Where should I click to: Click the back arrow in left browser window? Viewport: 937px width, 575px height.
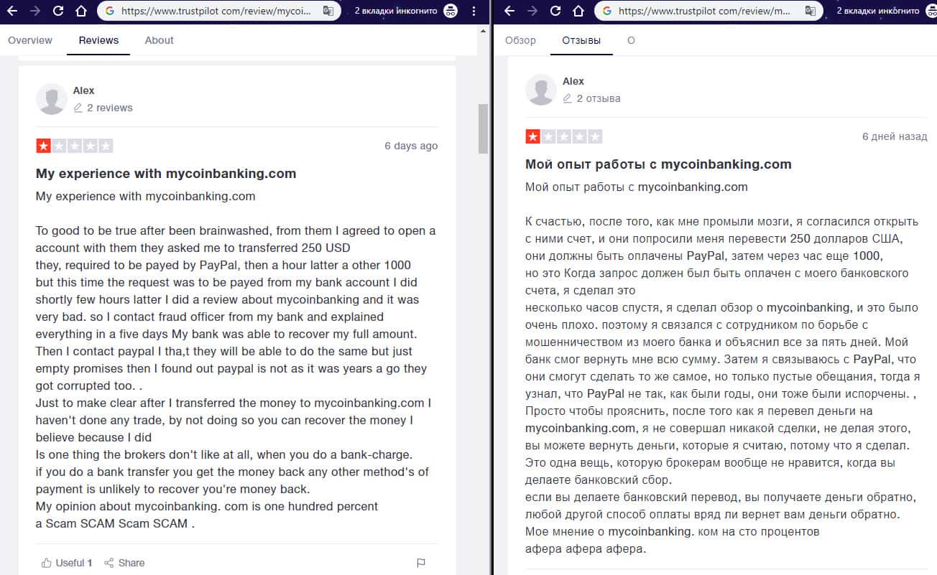(12, 11)
